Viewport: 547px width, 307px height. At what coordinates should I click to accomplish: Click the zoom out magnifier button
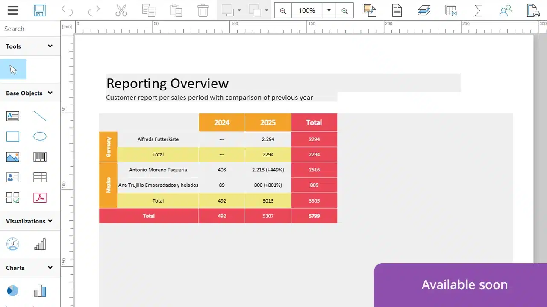(x=283, y=11)
